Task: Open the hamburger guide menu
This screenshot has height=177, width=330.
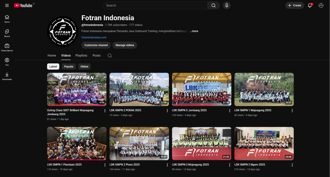Action: tap(7, 5)
